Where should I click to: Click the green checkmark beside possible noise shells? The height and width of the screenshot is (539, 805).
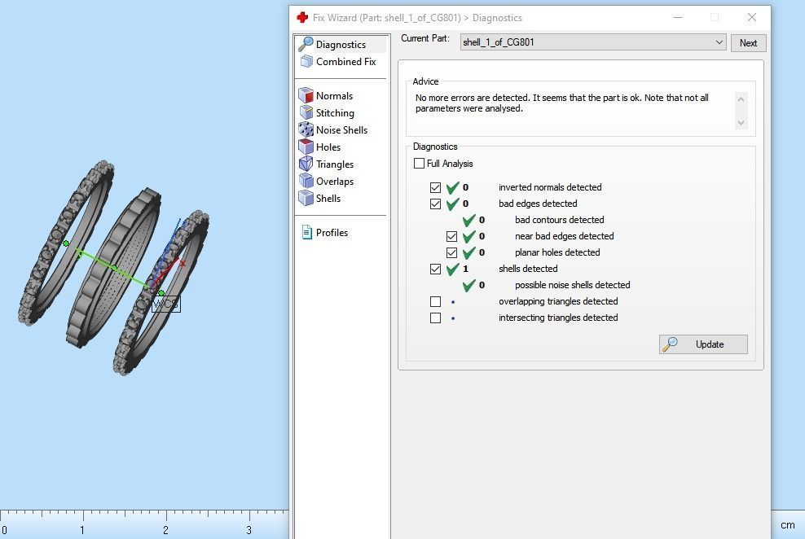point(468,286)
